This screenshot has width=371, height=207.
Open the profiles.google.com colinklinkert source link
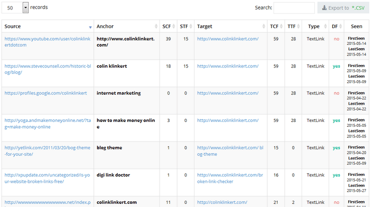pyautogui.click(x=46, y=93)
